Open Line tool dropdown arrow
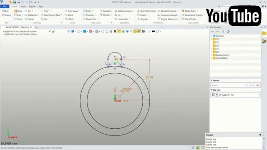 click(x=23, y=15)
